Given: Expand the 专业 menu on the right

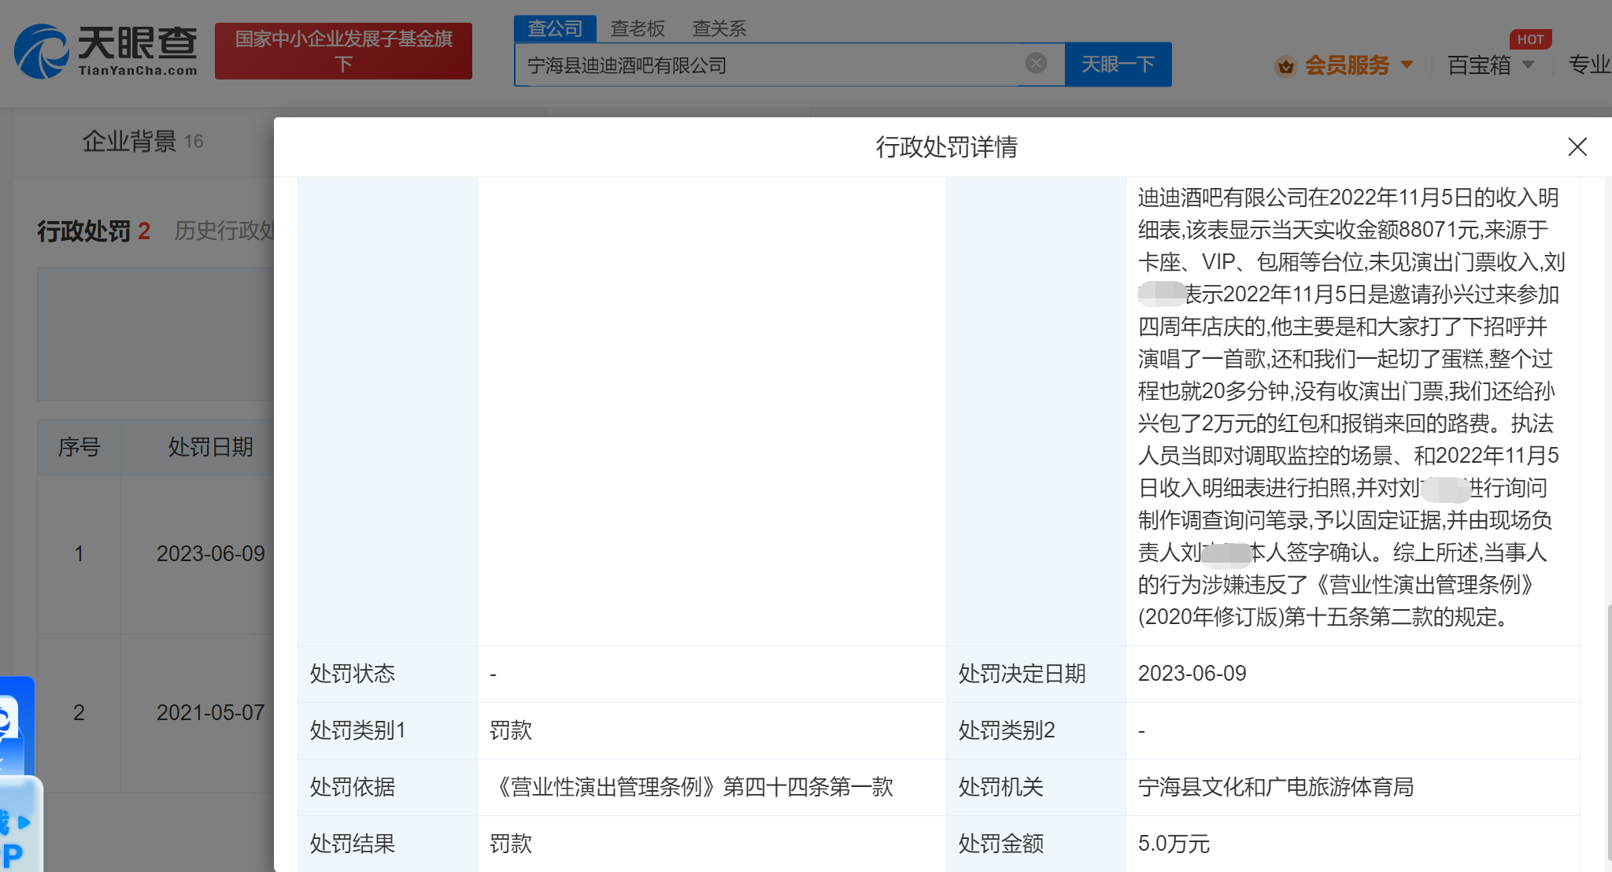Looking at the screenshot, I should tap(1588, 67).
